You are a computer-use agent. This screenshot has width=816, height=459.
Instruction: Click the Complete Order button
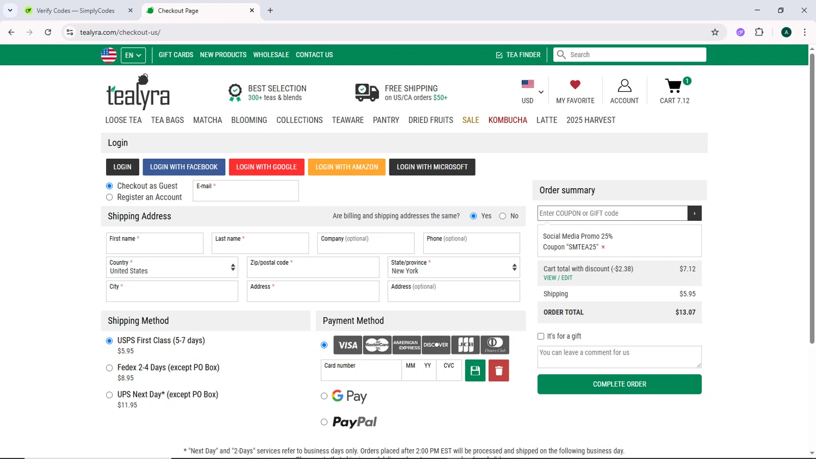tap(620, 384)
